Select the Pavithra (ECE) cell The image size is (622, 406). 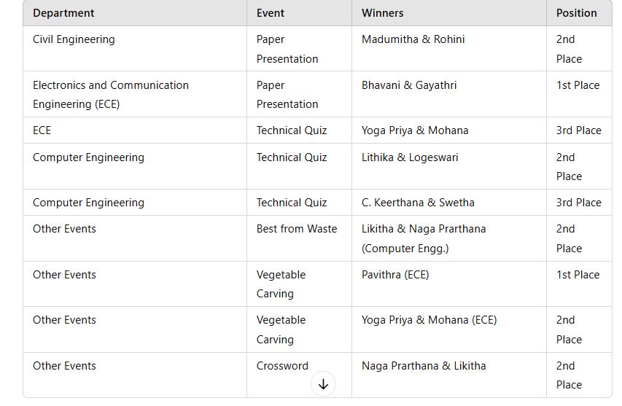click(x=448, y=284)
